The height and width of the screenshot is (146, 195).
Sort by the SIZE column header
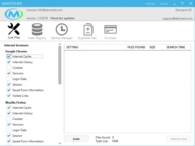(152, 47)
